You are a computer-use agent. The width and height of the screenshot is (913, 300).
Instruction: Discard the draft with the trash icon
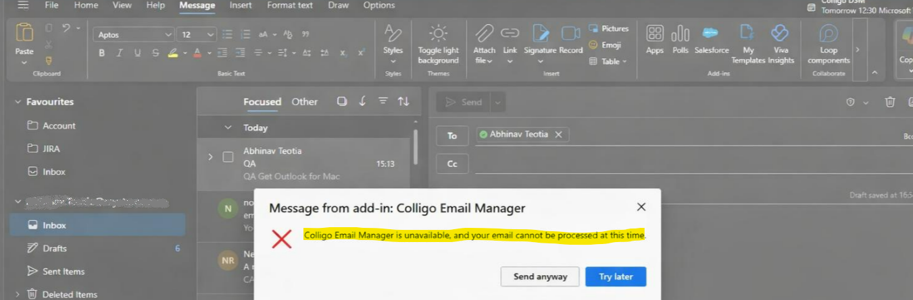(890, 102)
